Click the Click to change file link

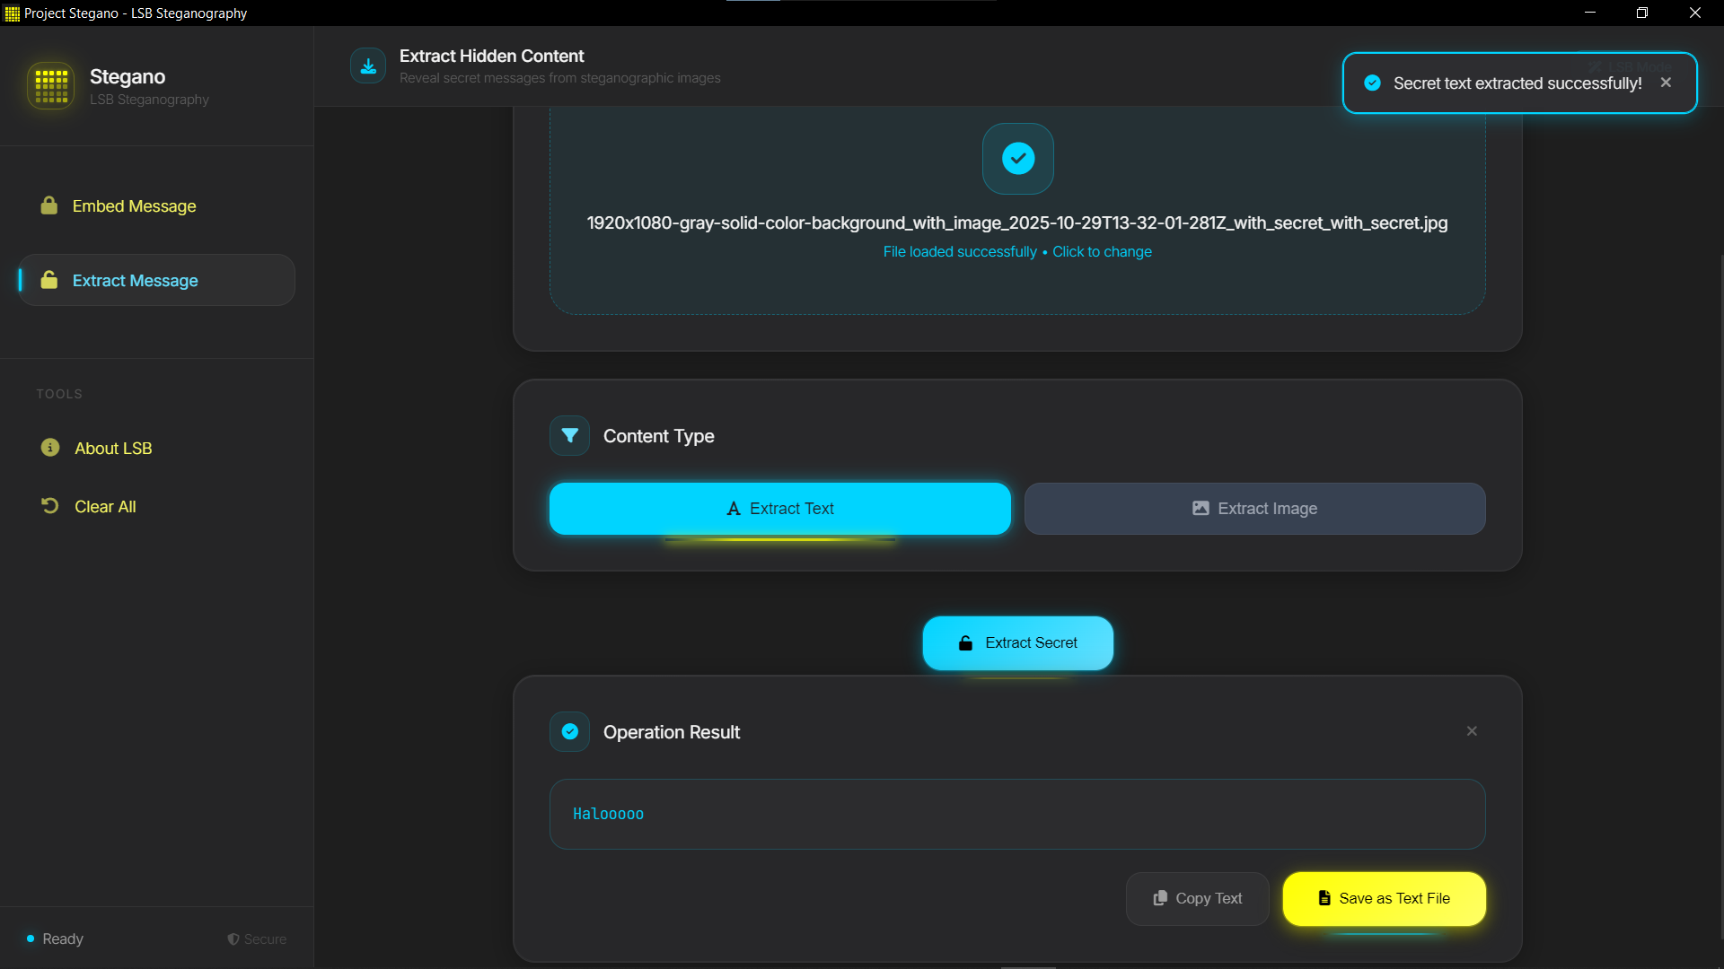pos(1102,251)
